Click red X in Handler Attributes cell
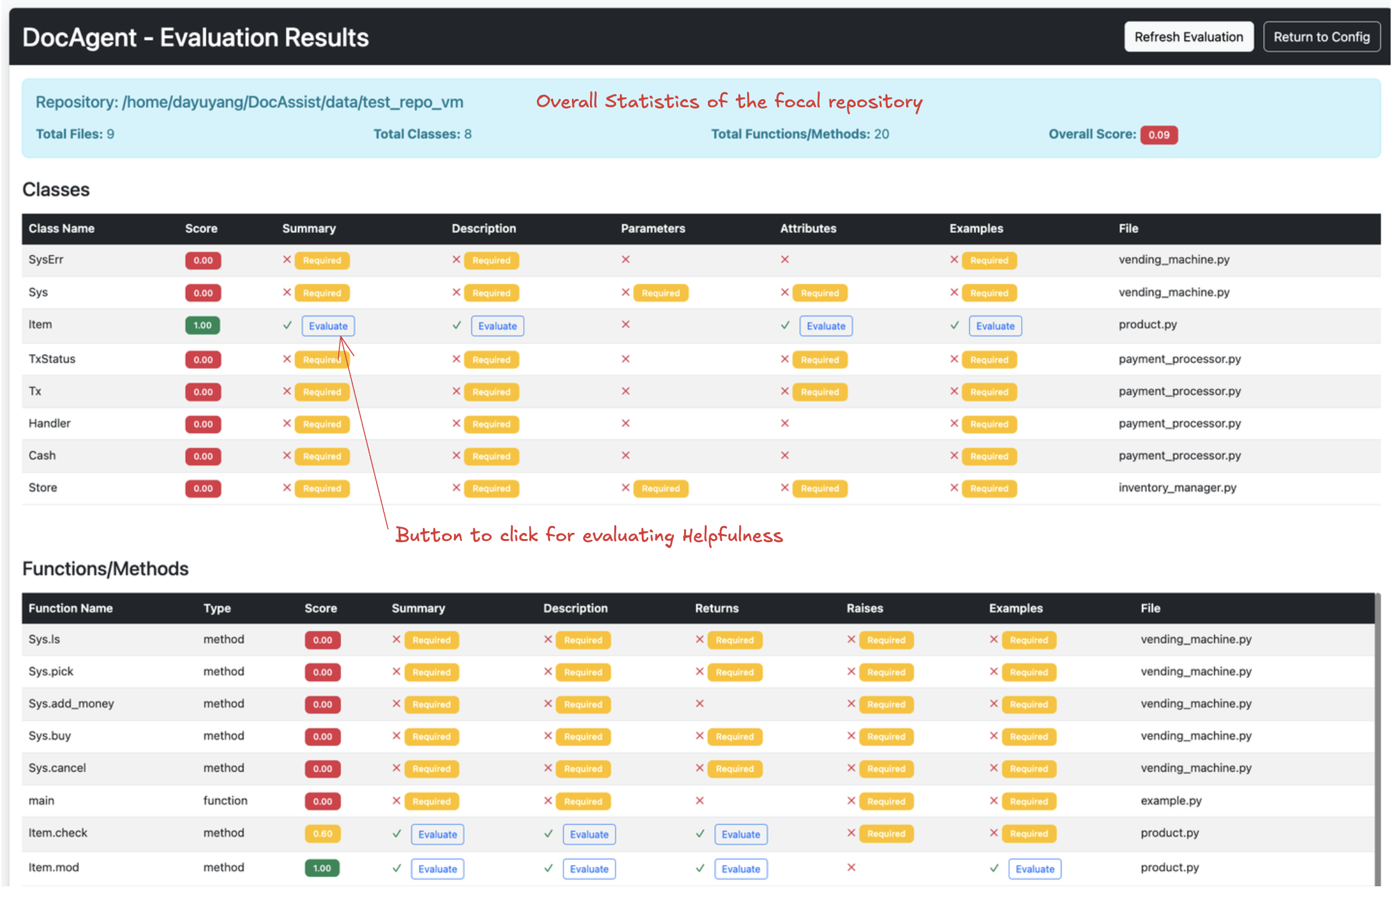1397x900 pixels. click(x=785, y=423)
